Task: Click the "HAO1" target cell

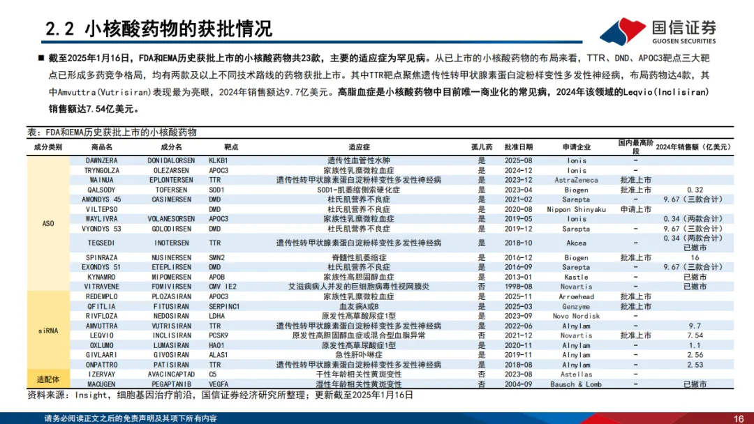Action: tap(216, 345)
